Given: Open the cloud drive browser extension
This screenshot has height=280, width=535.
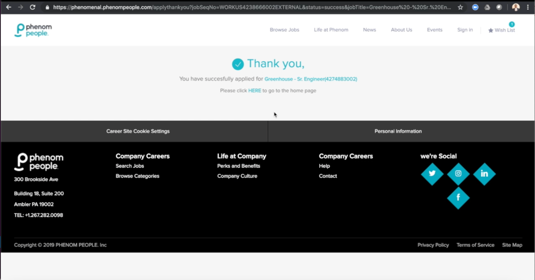Looking at the screenshot, I should (x=487, y=7).
